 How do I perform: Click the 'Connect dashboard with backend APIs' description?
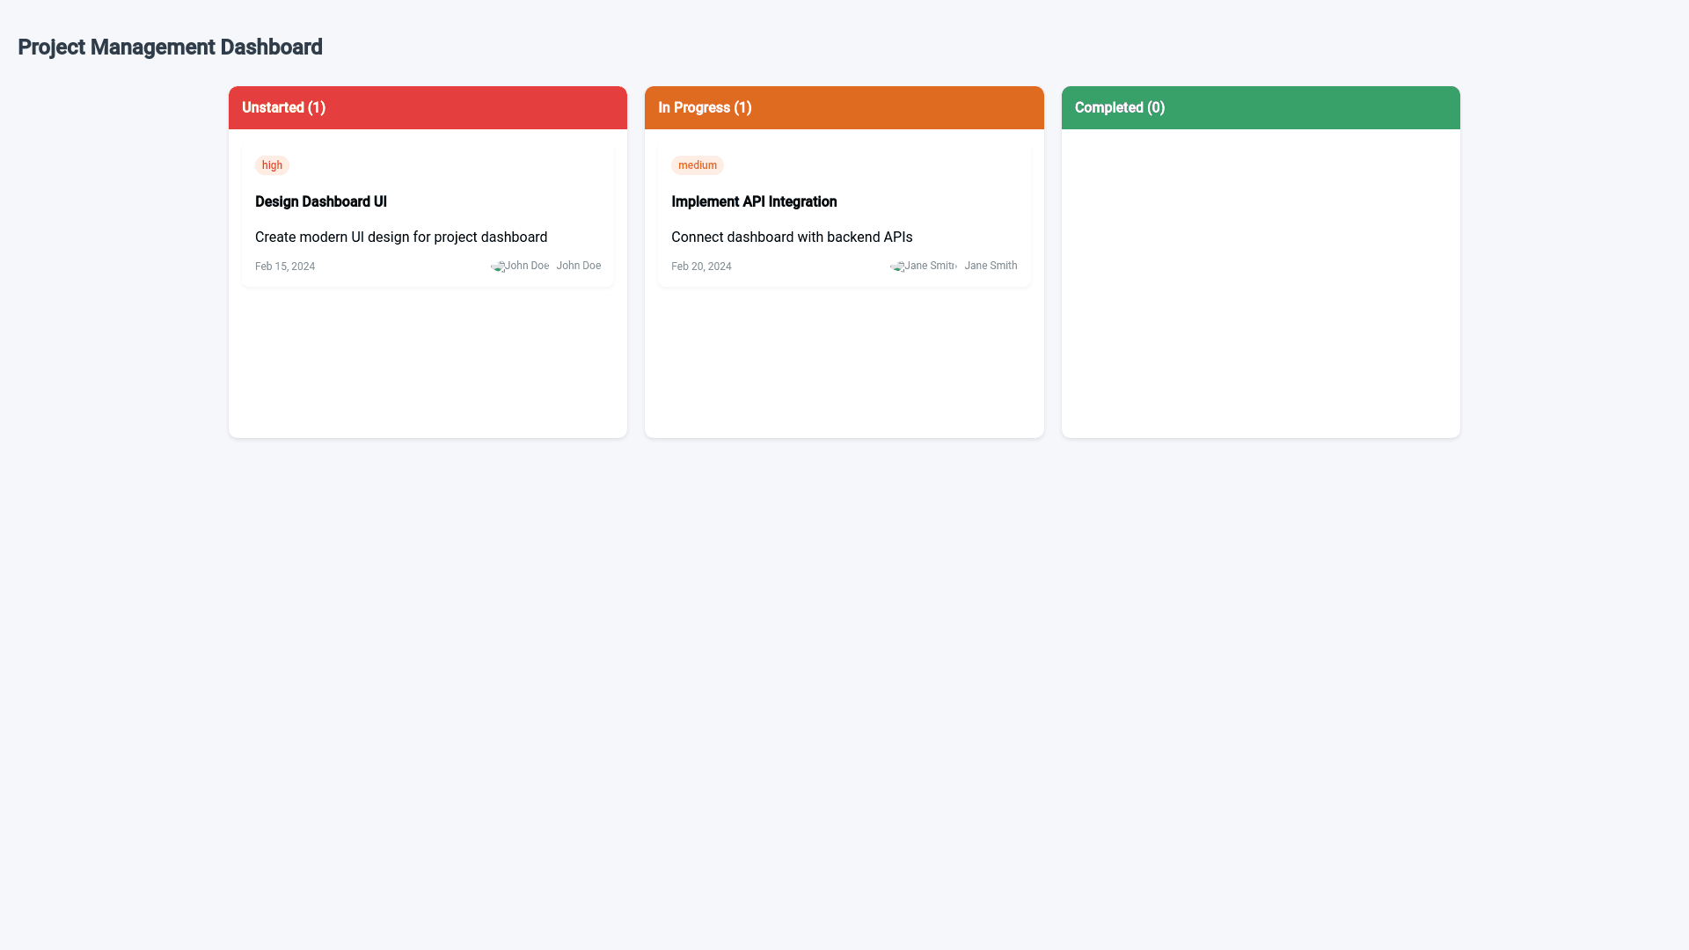792,237
